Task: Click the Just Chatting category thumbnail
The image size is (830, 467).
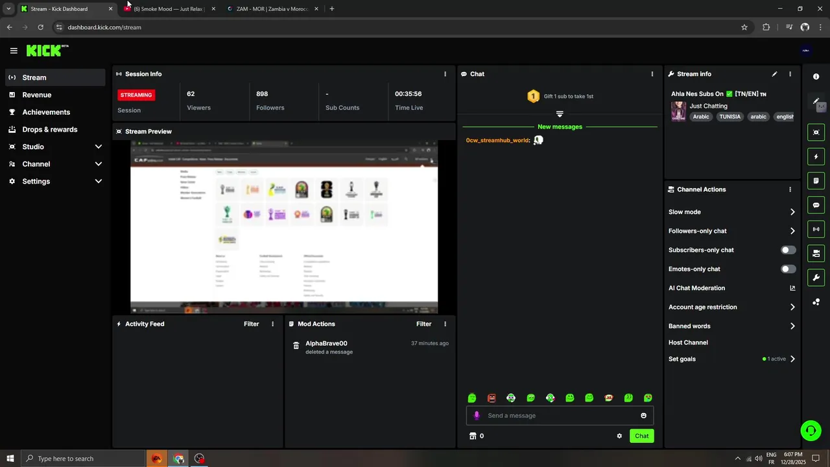Action: tap(678, 111)
